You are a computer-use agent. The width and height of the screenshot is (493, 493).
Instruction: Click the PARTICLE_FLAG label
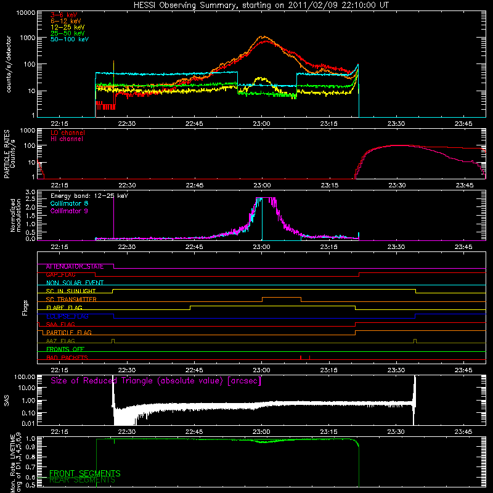[69, 333]
